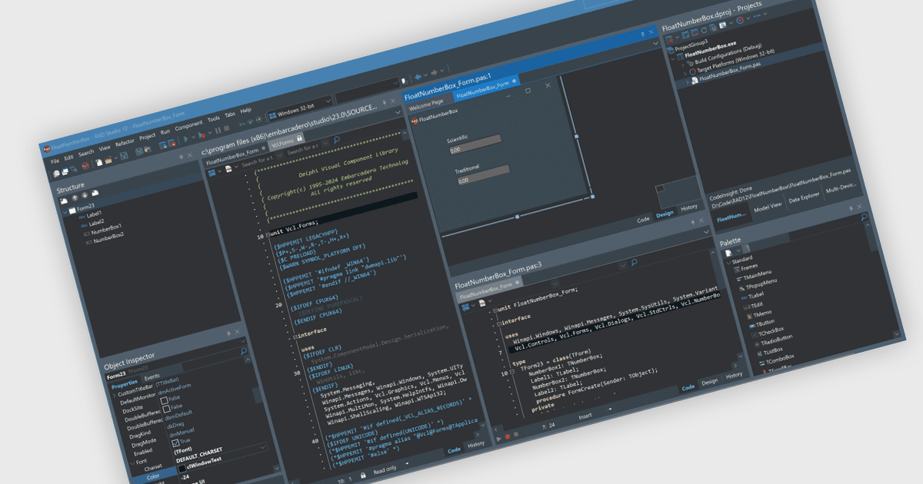The width and height of the screenshot is (923, 484).
Task: Toggle the DockSite False checkbox
Action: 164,401
